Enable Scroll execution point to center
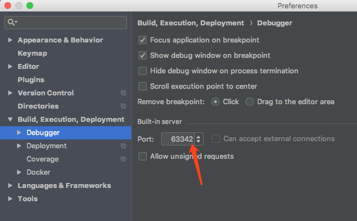 point(143,87)
